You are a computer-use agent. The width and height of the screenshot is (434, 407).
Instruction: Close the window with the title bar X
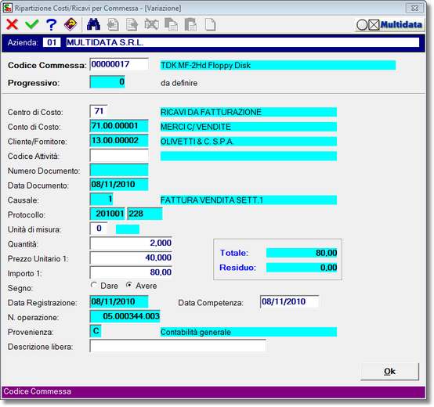pos(414,8)
